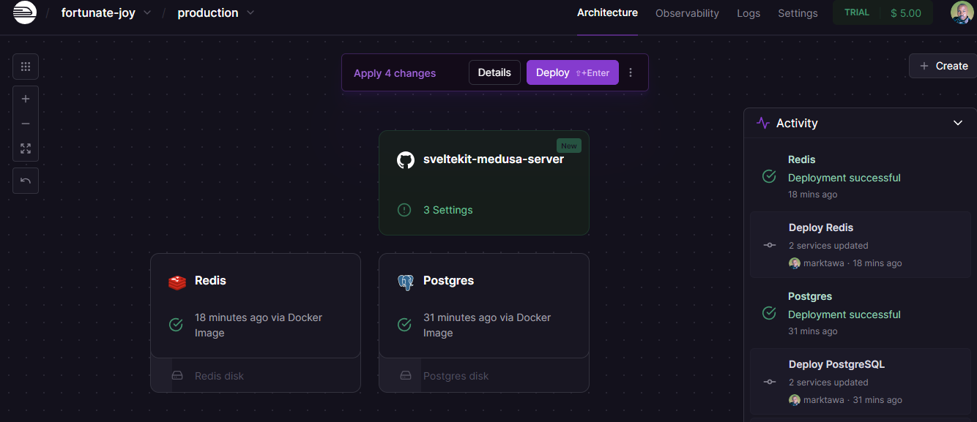Open the fortunate-joy project dropdown
The width and height of the screenshot is (977, 422).
[x=146, y=12]
